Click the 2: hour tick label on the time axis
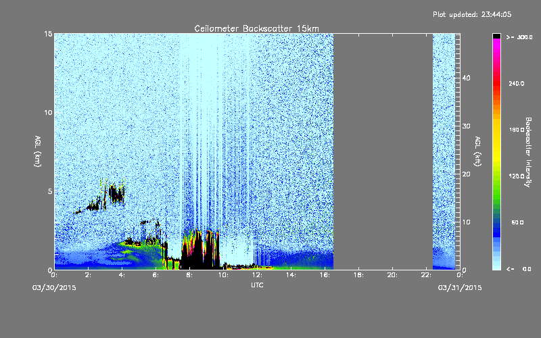The image size is (541, 338). pyautogui.click(x=88, y=275)
